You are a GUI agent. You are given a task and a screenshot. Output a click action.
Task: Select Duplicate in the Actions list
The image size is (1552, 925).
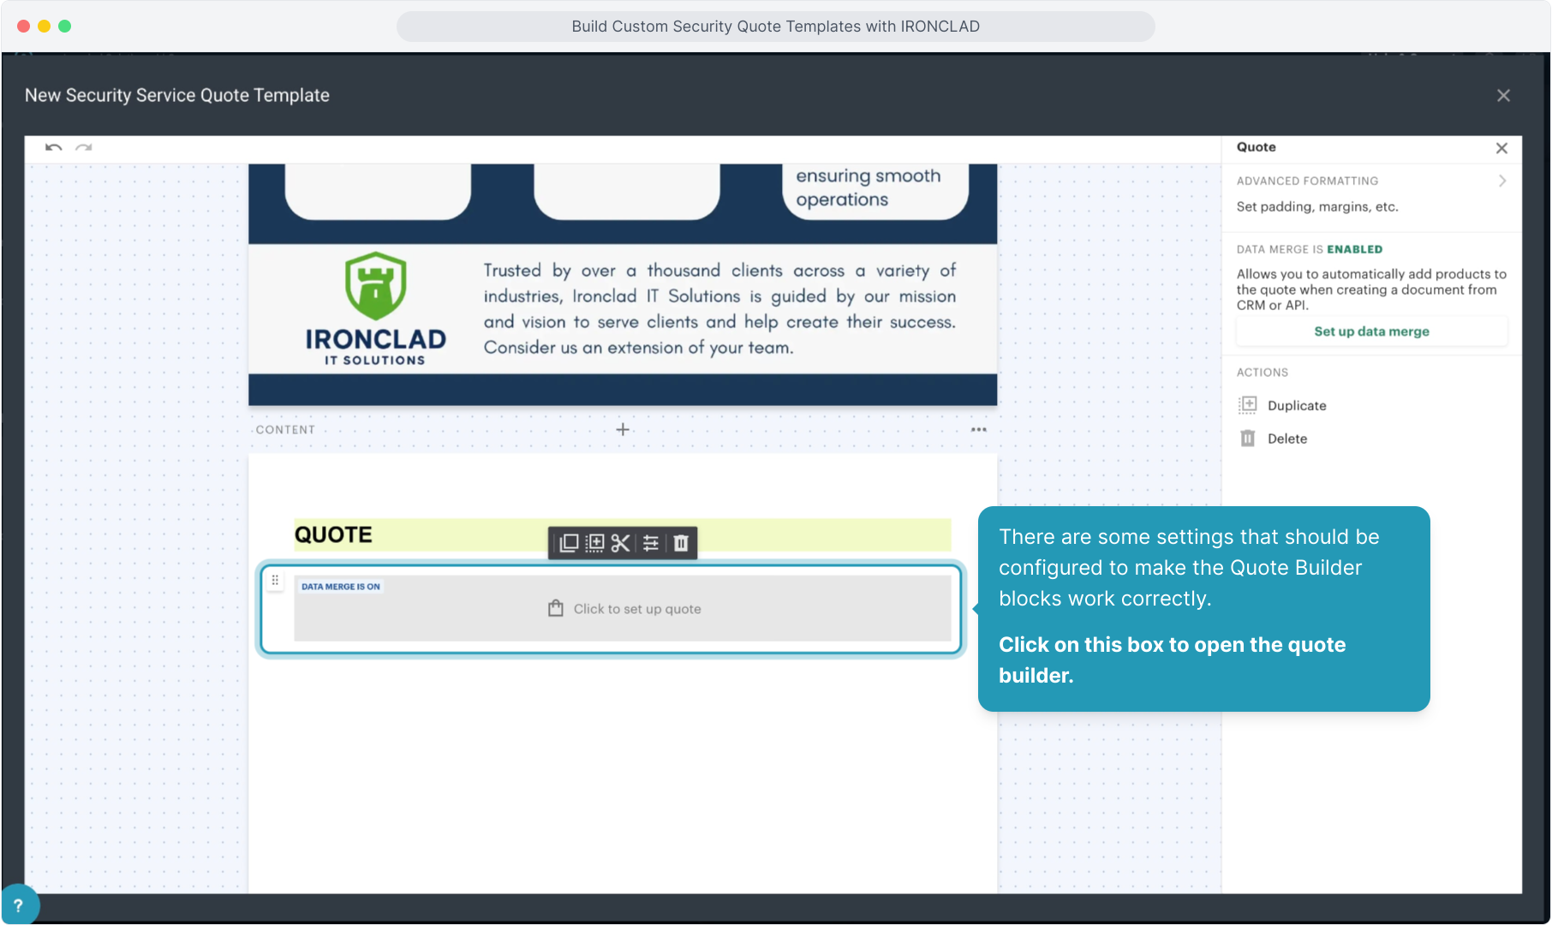click(1297, 405)
